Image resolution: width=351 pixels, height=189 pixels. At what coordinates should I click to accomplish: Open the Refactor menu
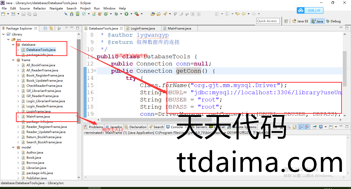point(40,8)
